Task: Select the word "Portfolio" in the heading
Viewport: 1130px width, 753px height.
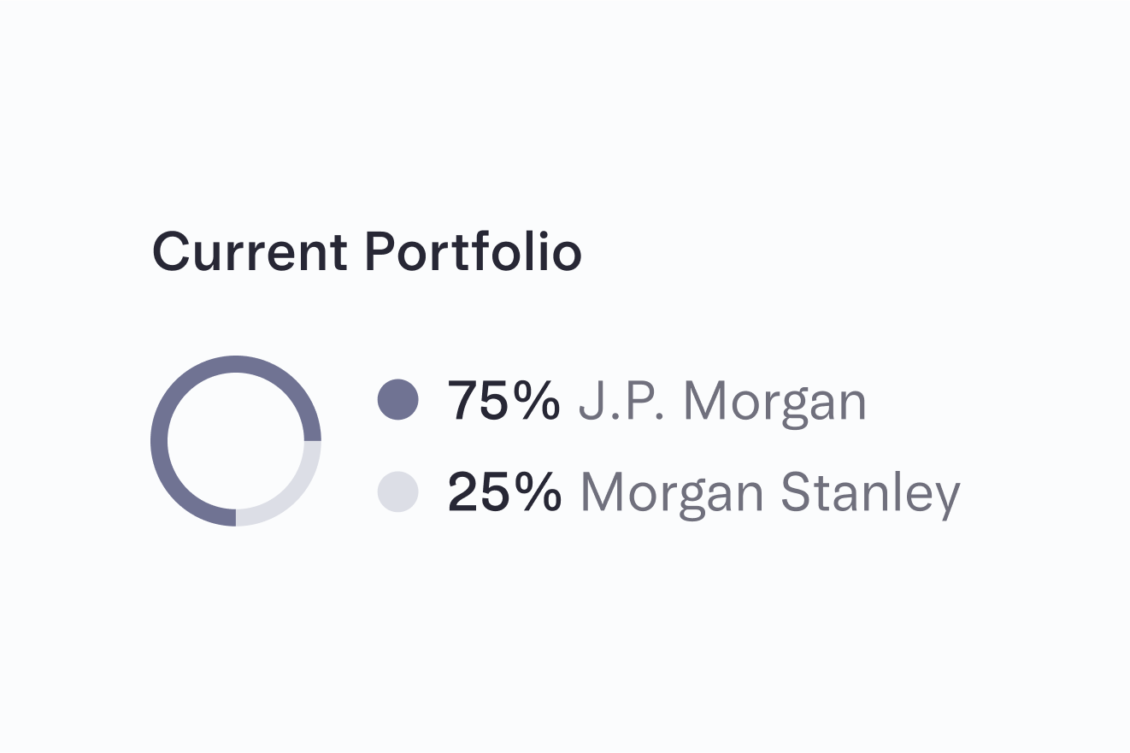Action: [473, 252]
